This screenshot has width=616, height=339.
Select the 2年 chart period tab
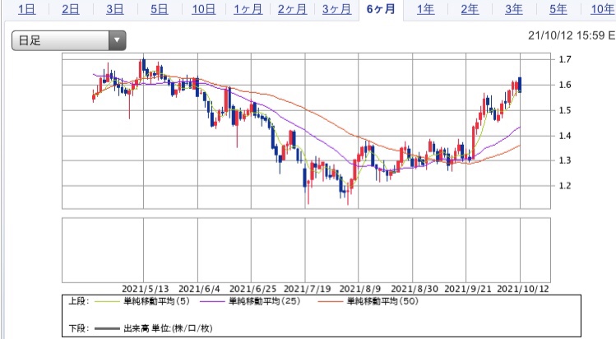click(470, 9)
